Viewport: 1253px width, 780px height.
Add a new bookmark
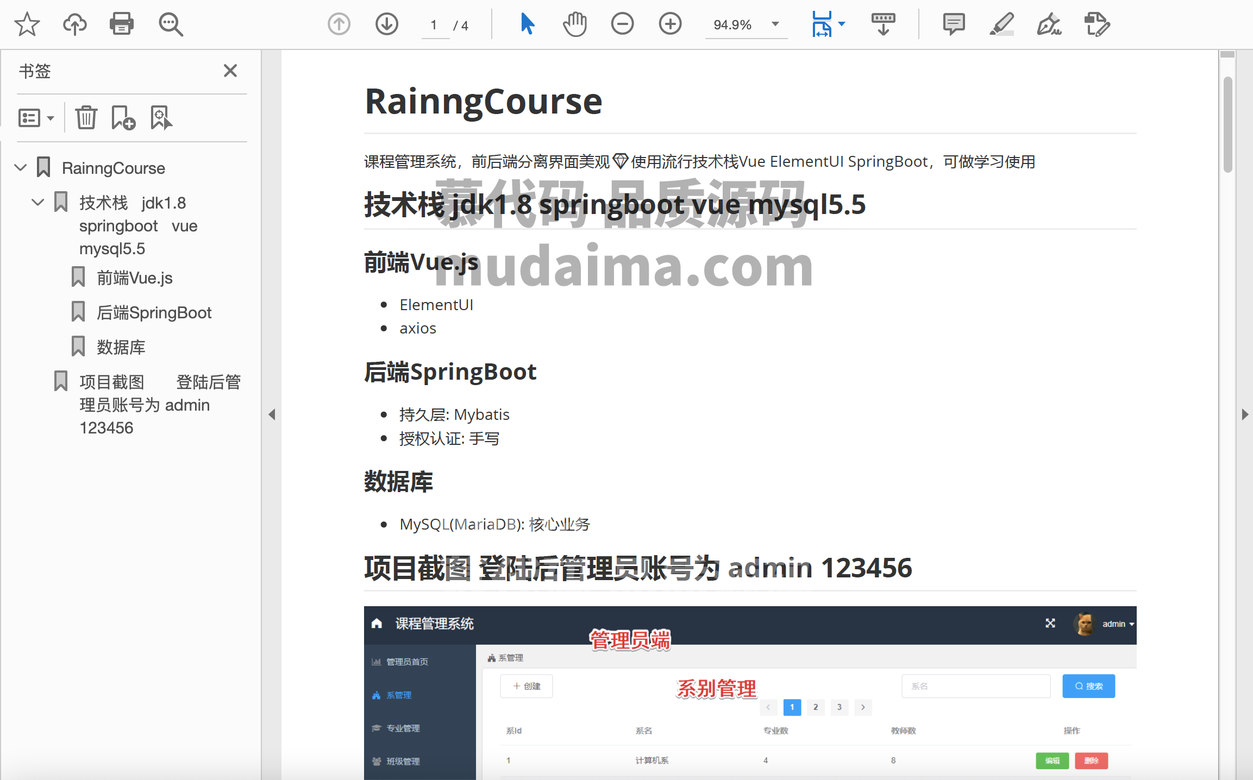123,117
